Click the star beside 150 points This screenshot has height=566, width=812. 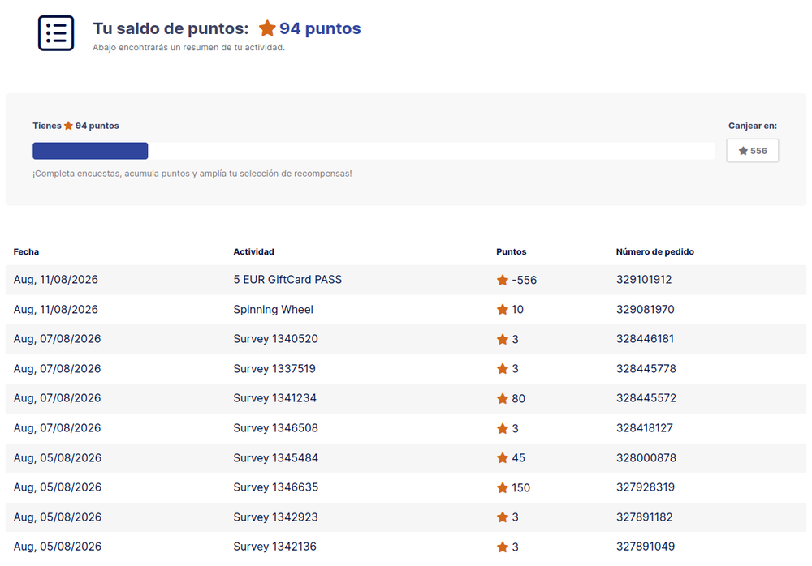point(503,488)
